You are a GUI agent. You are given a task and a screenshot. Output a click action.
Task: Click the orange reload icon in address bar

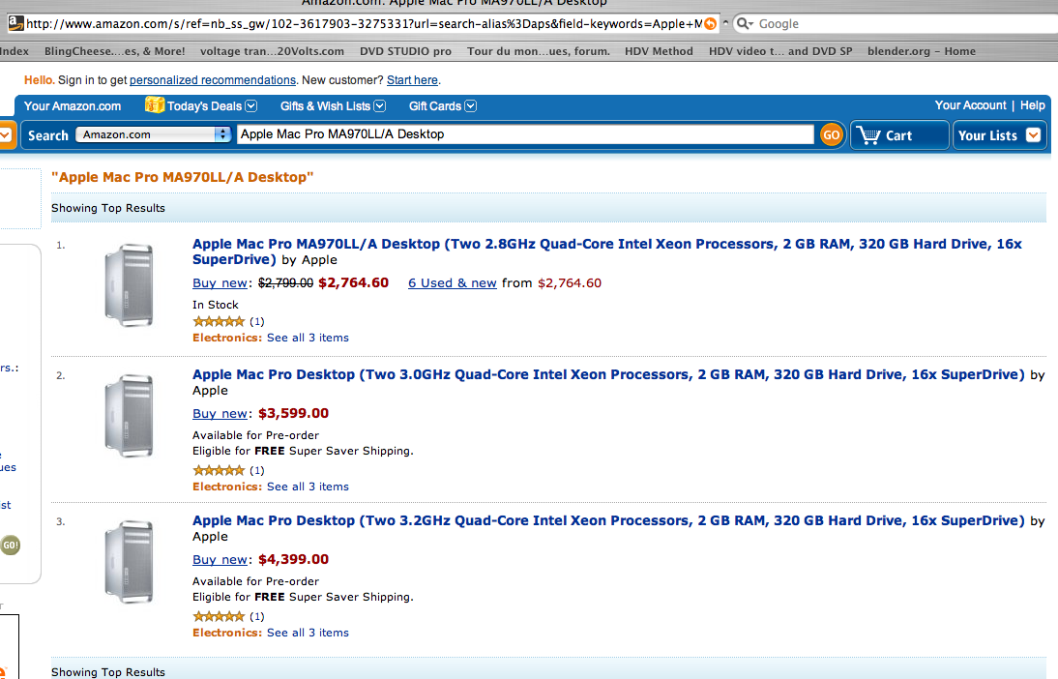point(711,23)
